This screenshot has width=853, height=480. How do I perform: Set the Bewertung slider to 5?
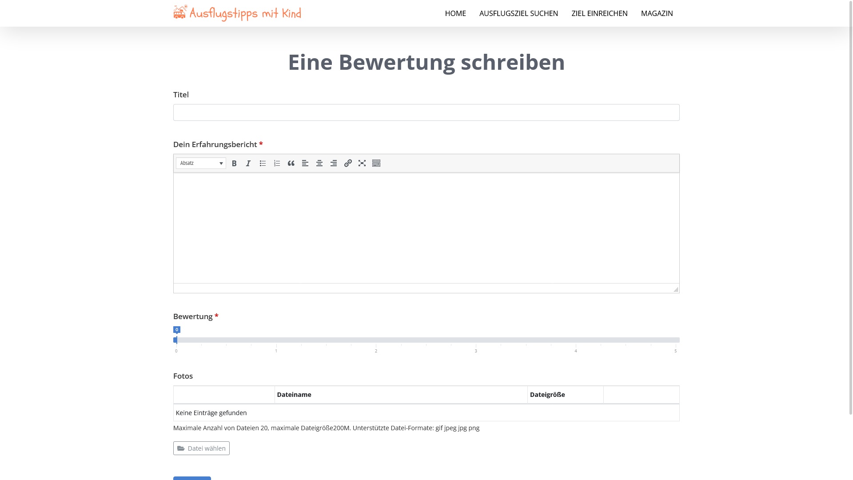676,340
